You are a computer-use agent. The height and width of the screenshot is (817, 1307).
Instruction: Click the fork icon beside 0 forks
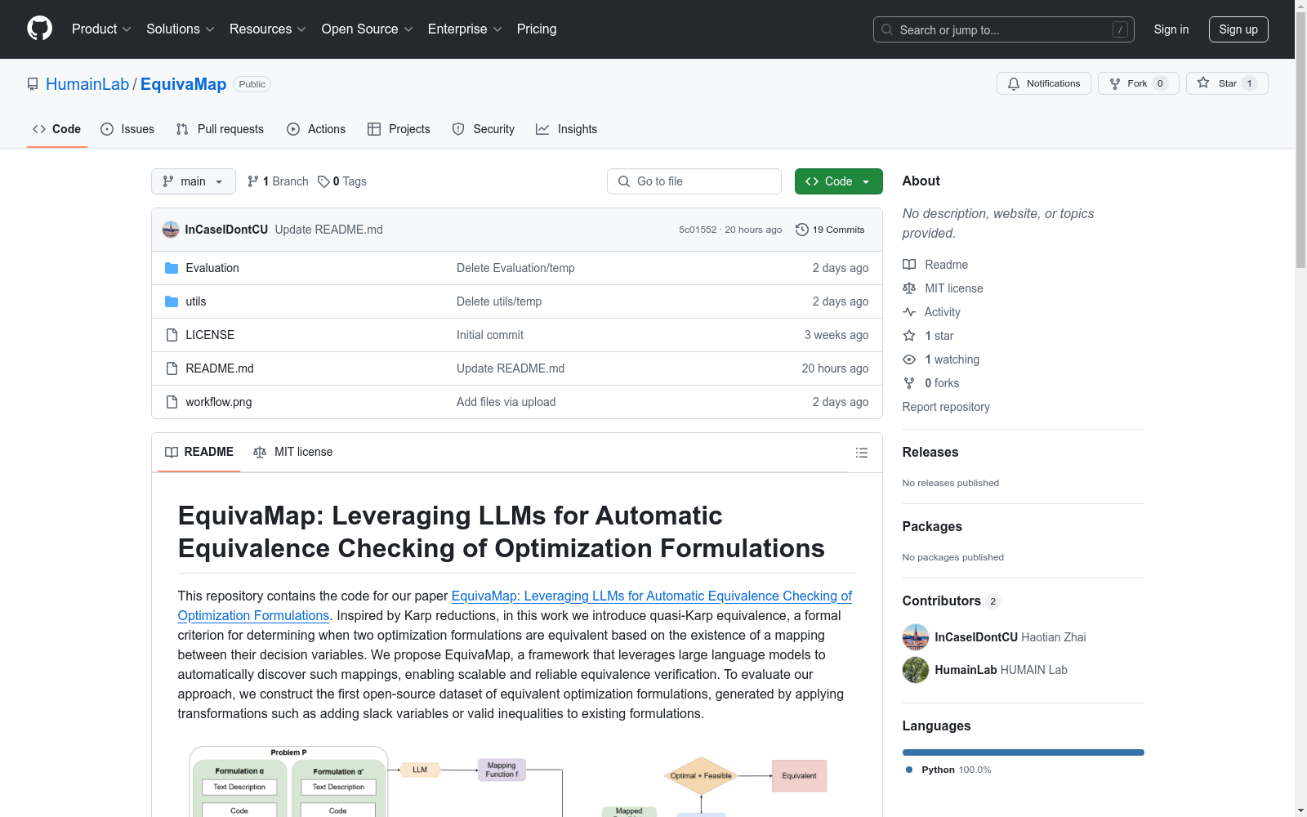tap(909, 383)
